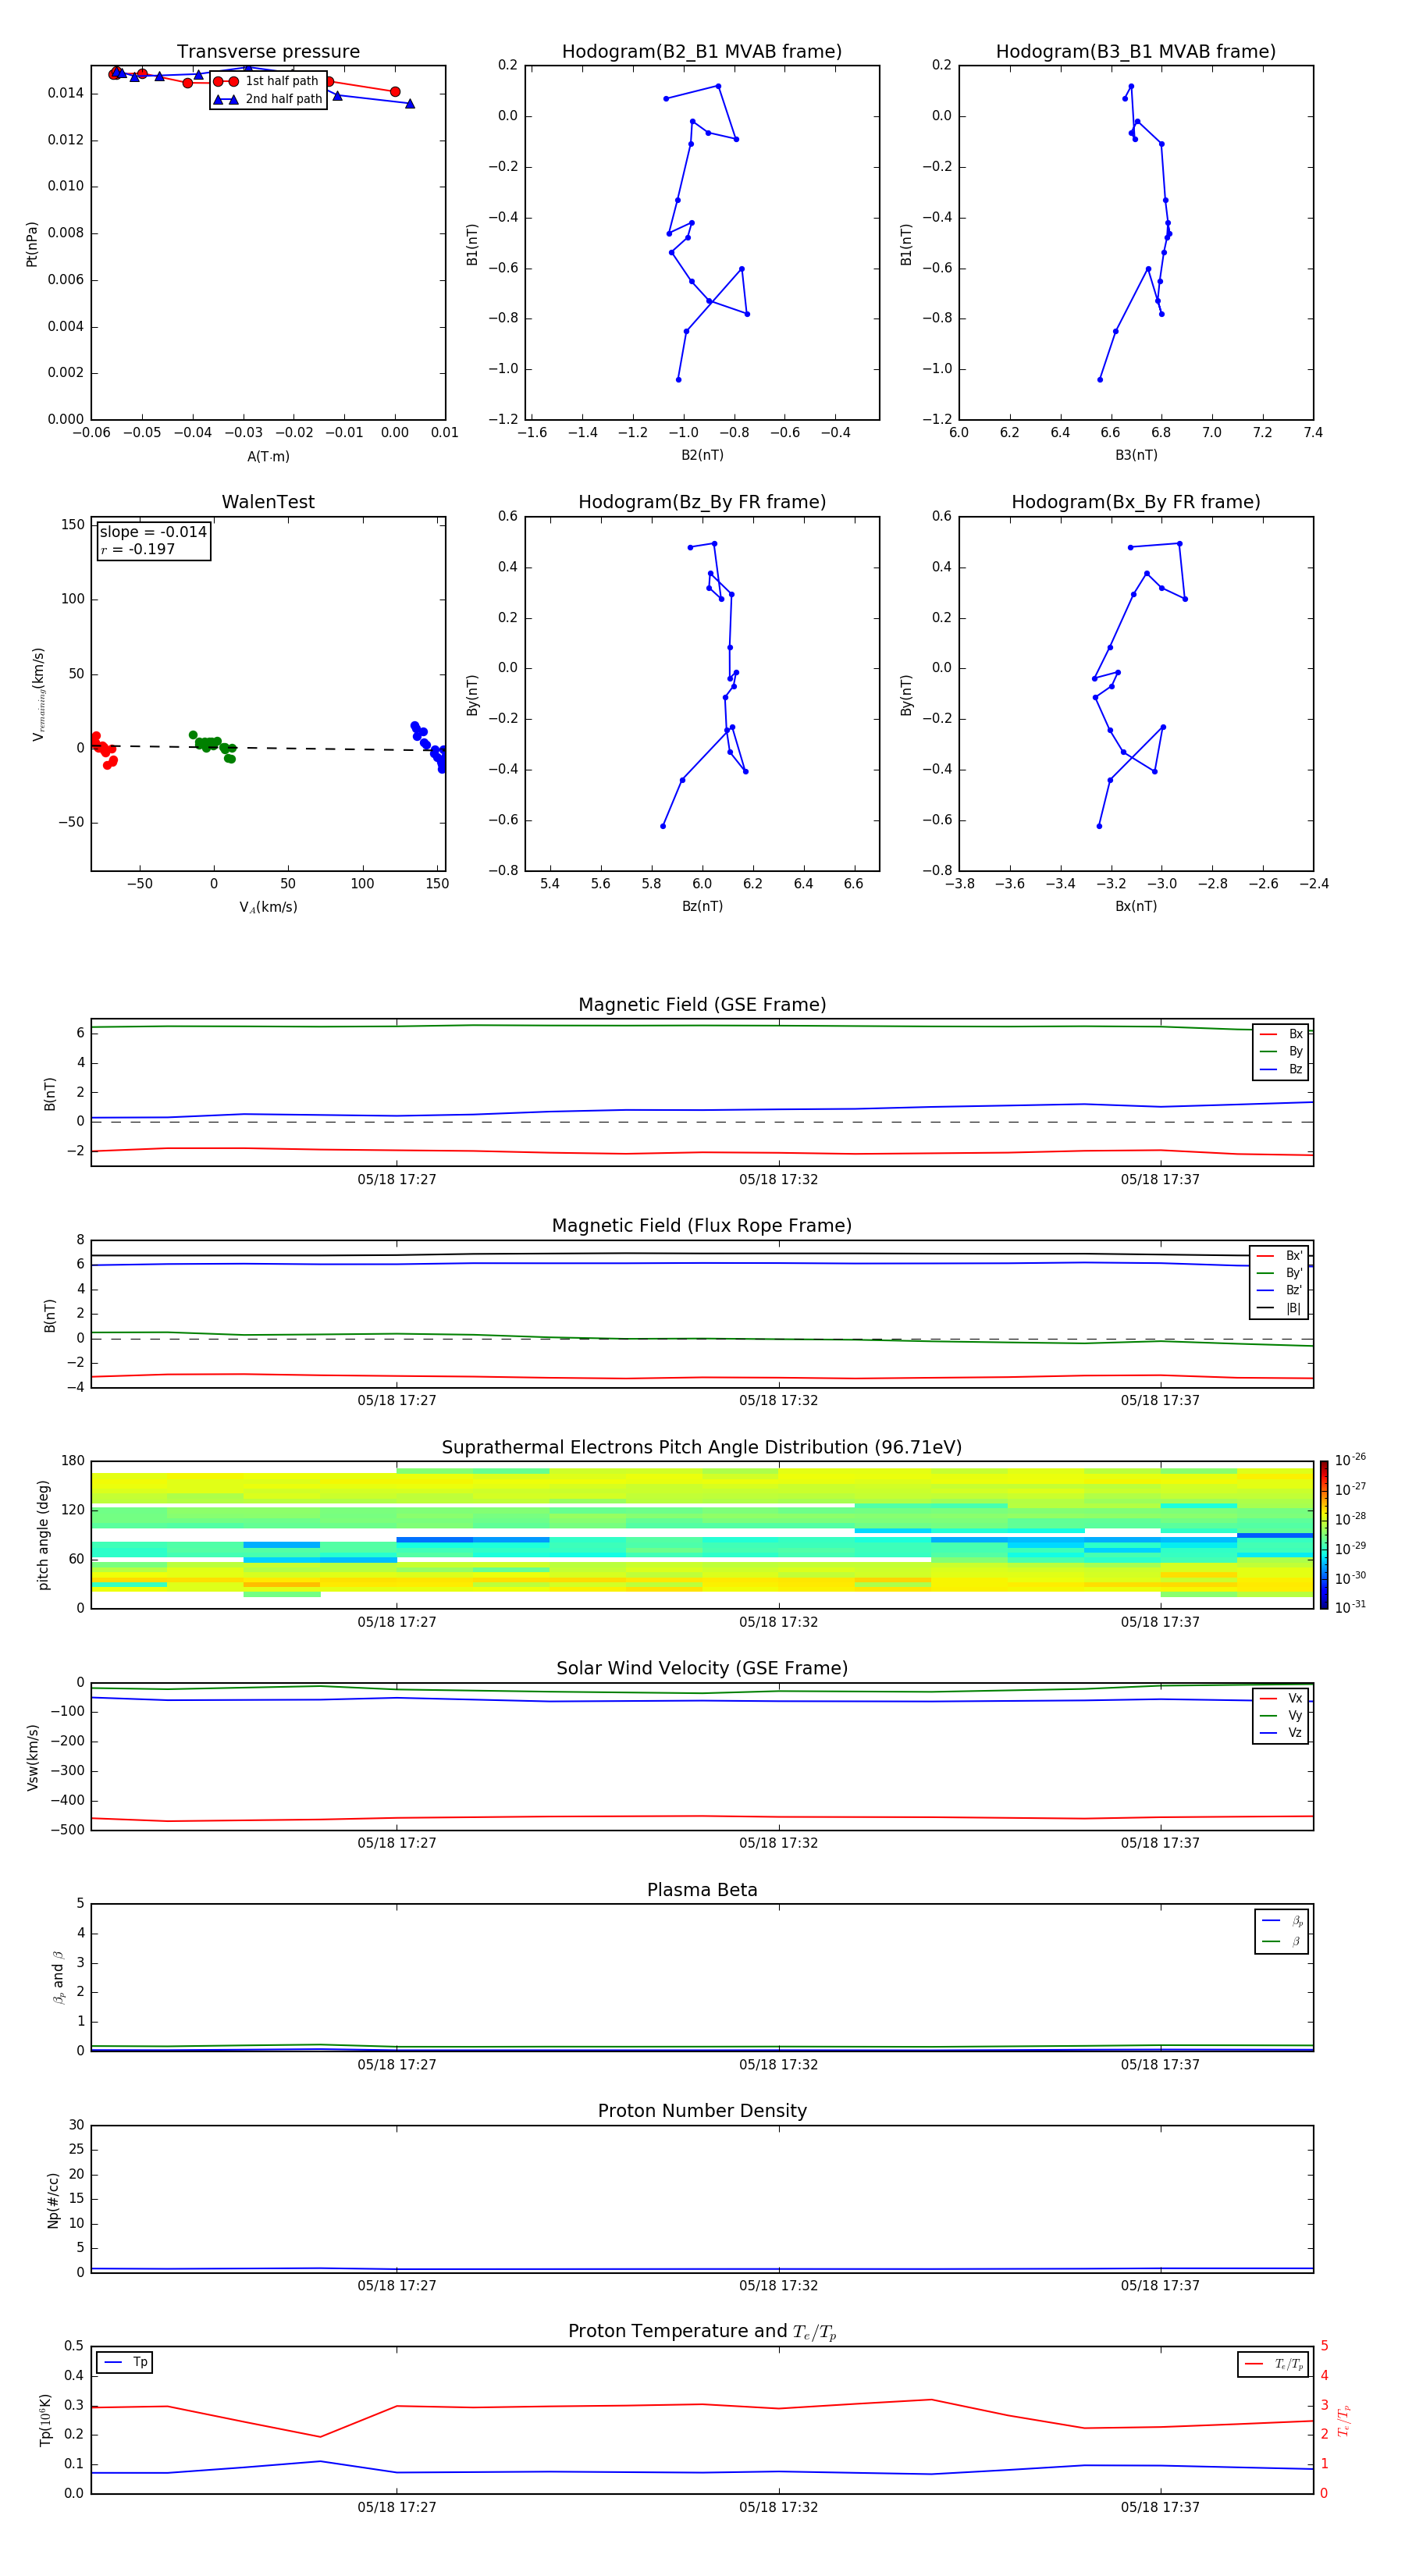This screenshot has width=1405, height=2576.
Task: Select the "Vz" velocity legend entry
Action: pos(1281,1732)
